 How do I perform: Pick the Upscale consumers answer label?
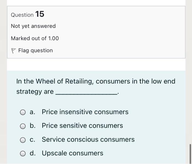(72, 153)
